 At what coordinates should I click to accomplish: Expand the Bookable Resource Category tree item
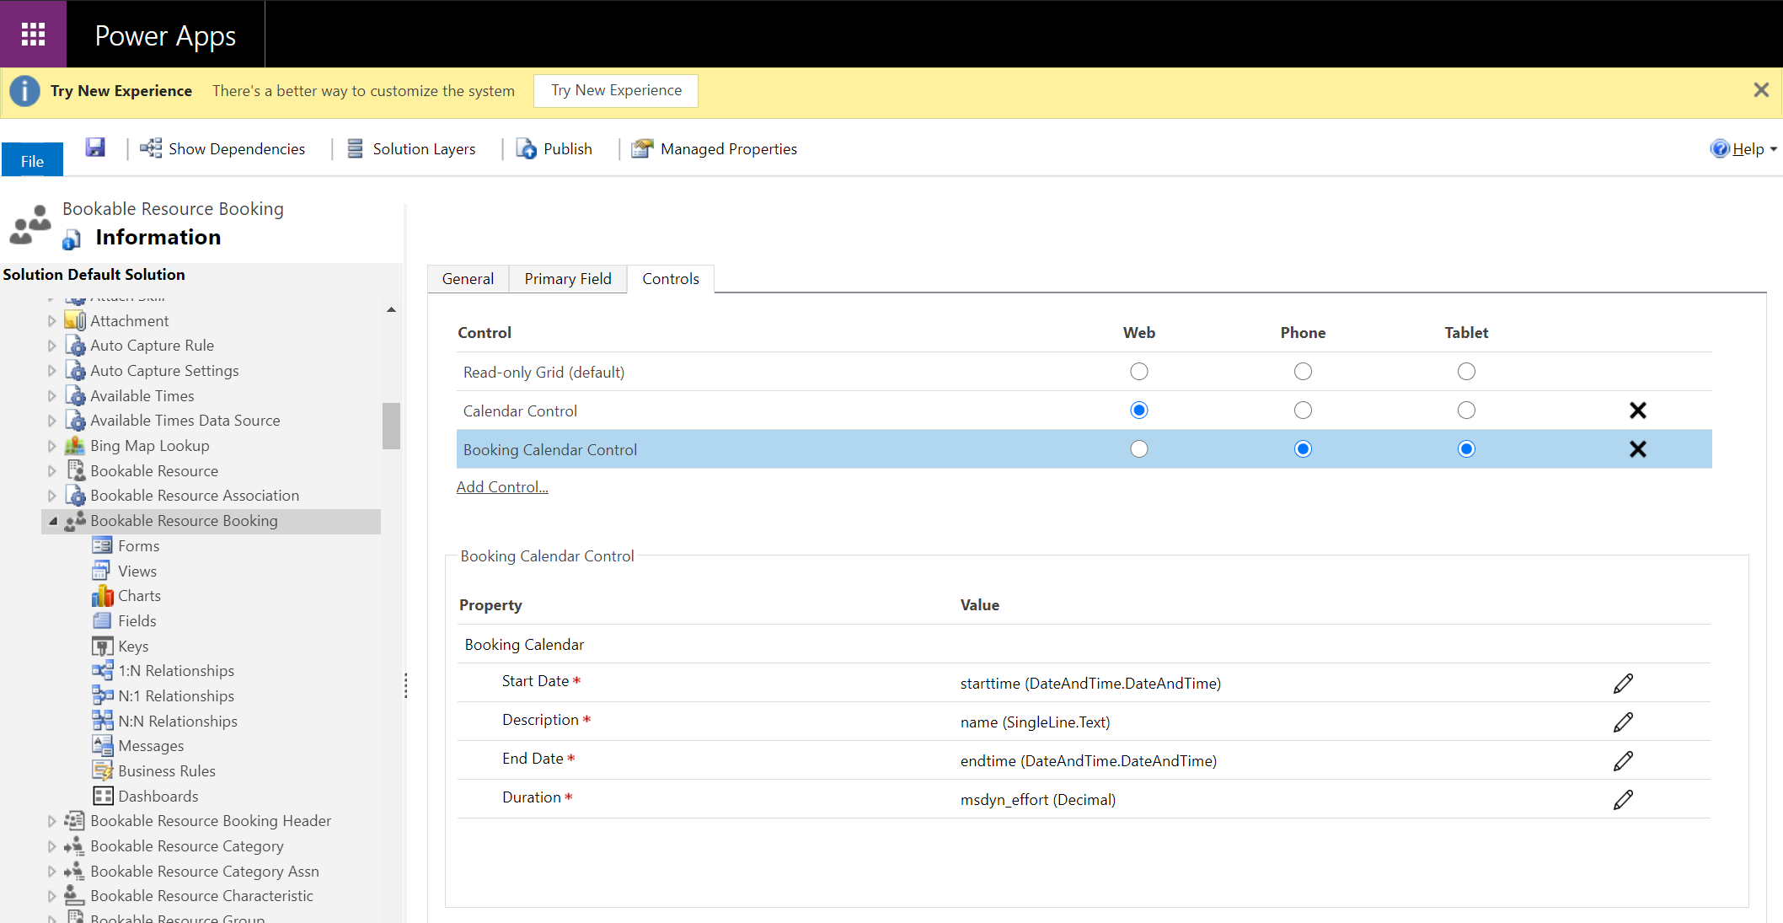[x=48, y=845]
